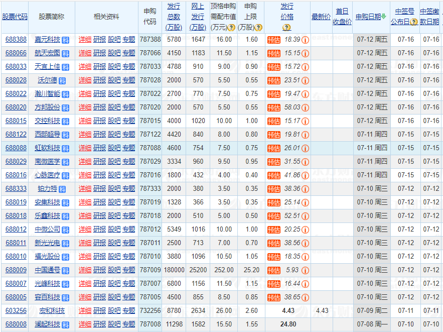
Task: Click the 预估 badge in 虹软科技 row
Action: (x=274, y=148)
